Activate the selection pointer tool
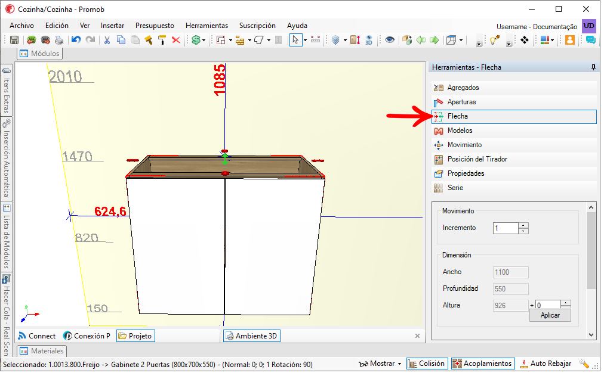Image resolution: width=604 pixels, height=379 pixels. pos(295,40)
